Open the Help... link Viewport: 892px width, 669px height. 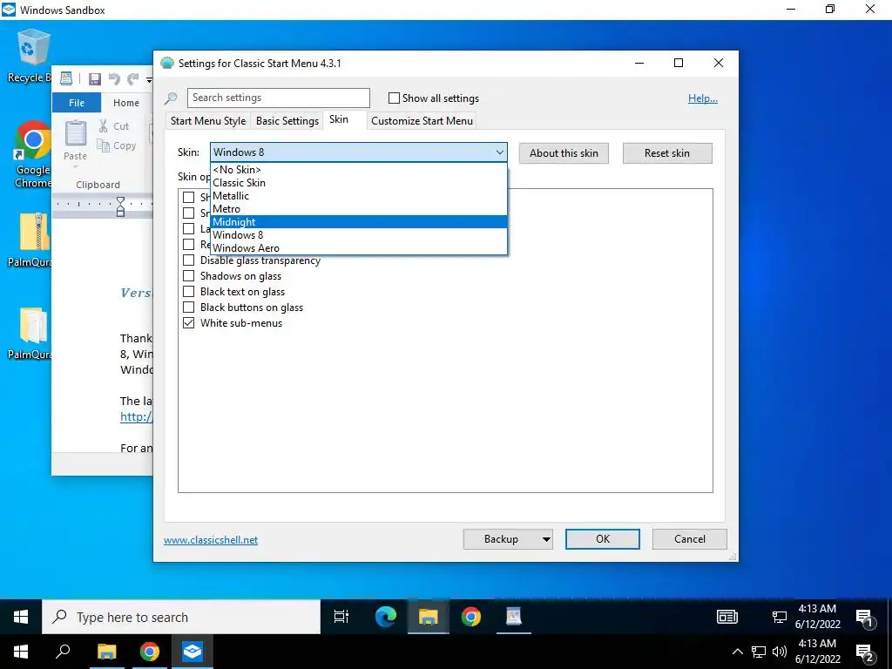[x=703, y=98]
